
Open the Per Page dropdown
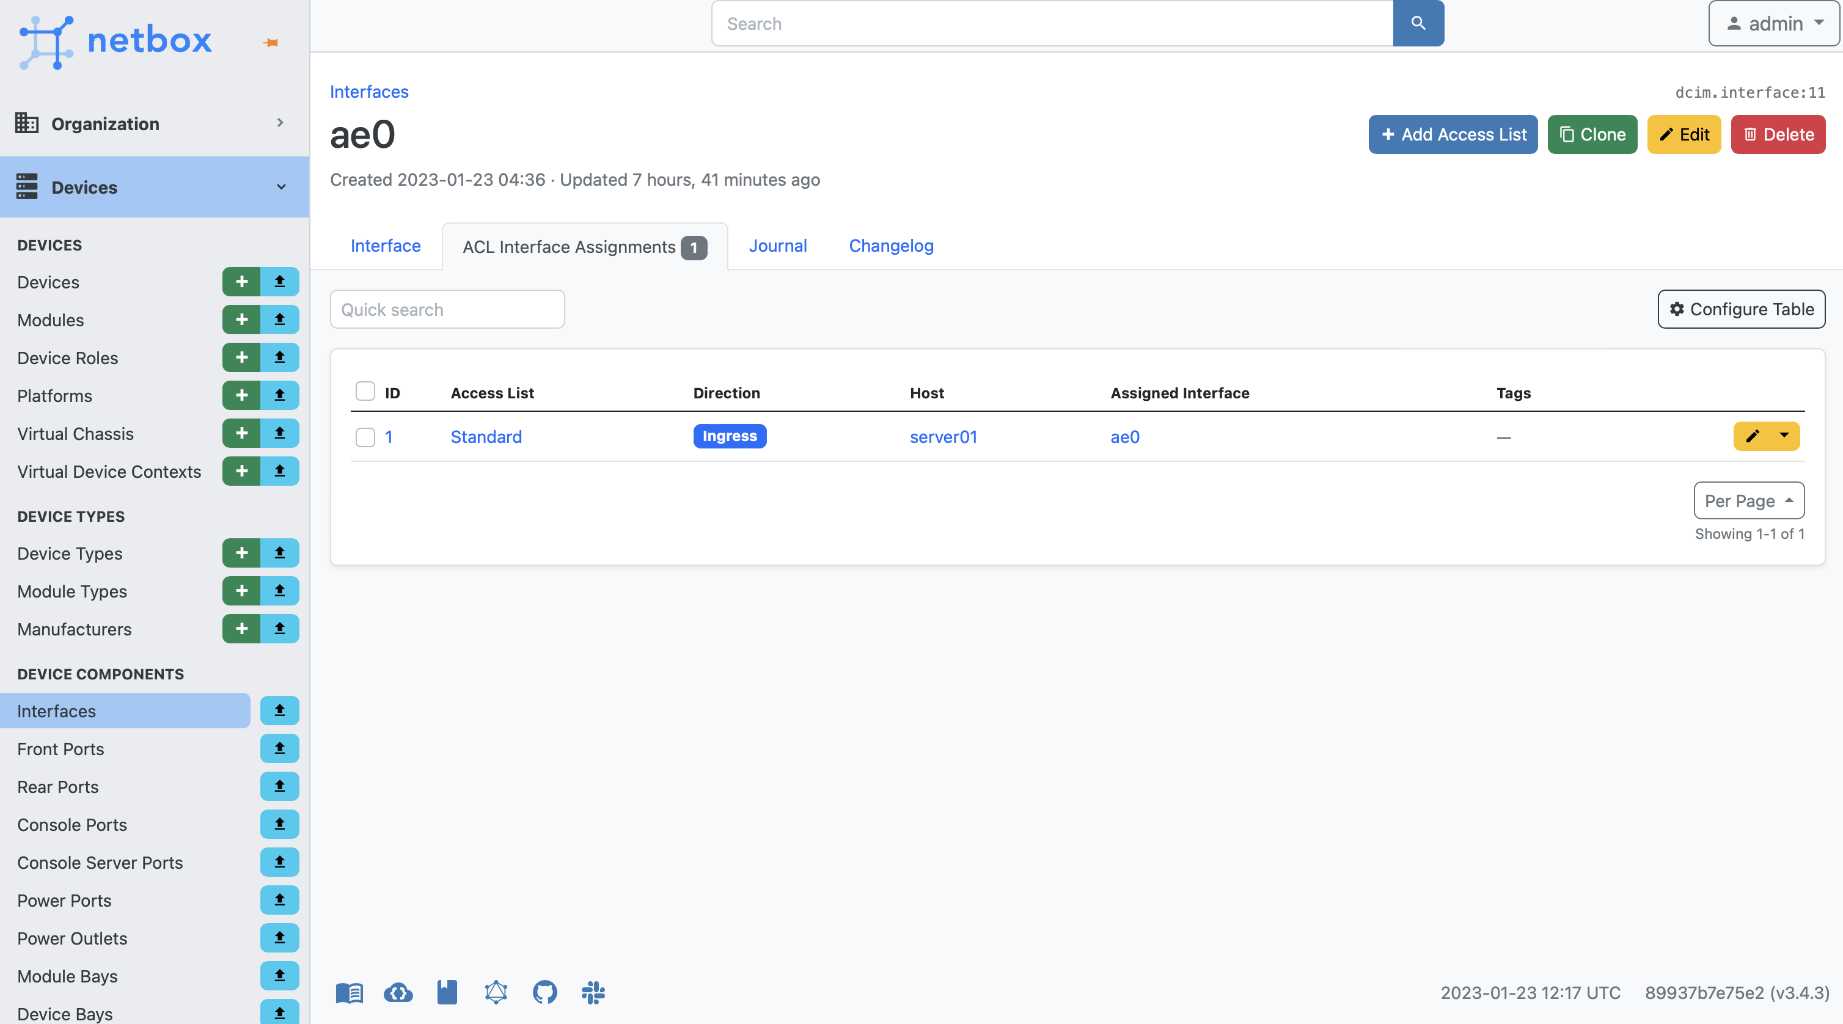tap(1748, 500)
